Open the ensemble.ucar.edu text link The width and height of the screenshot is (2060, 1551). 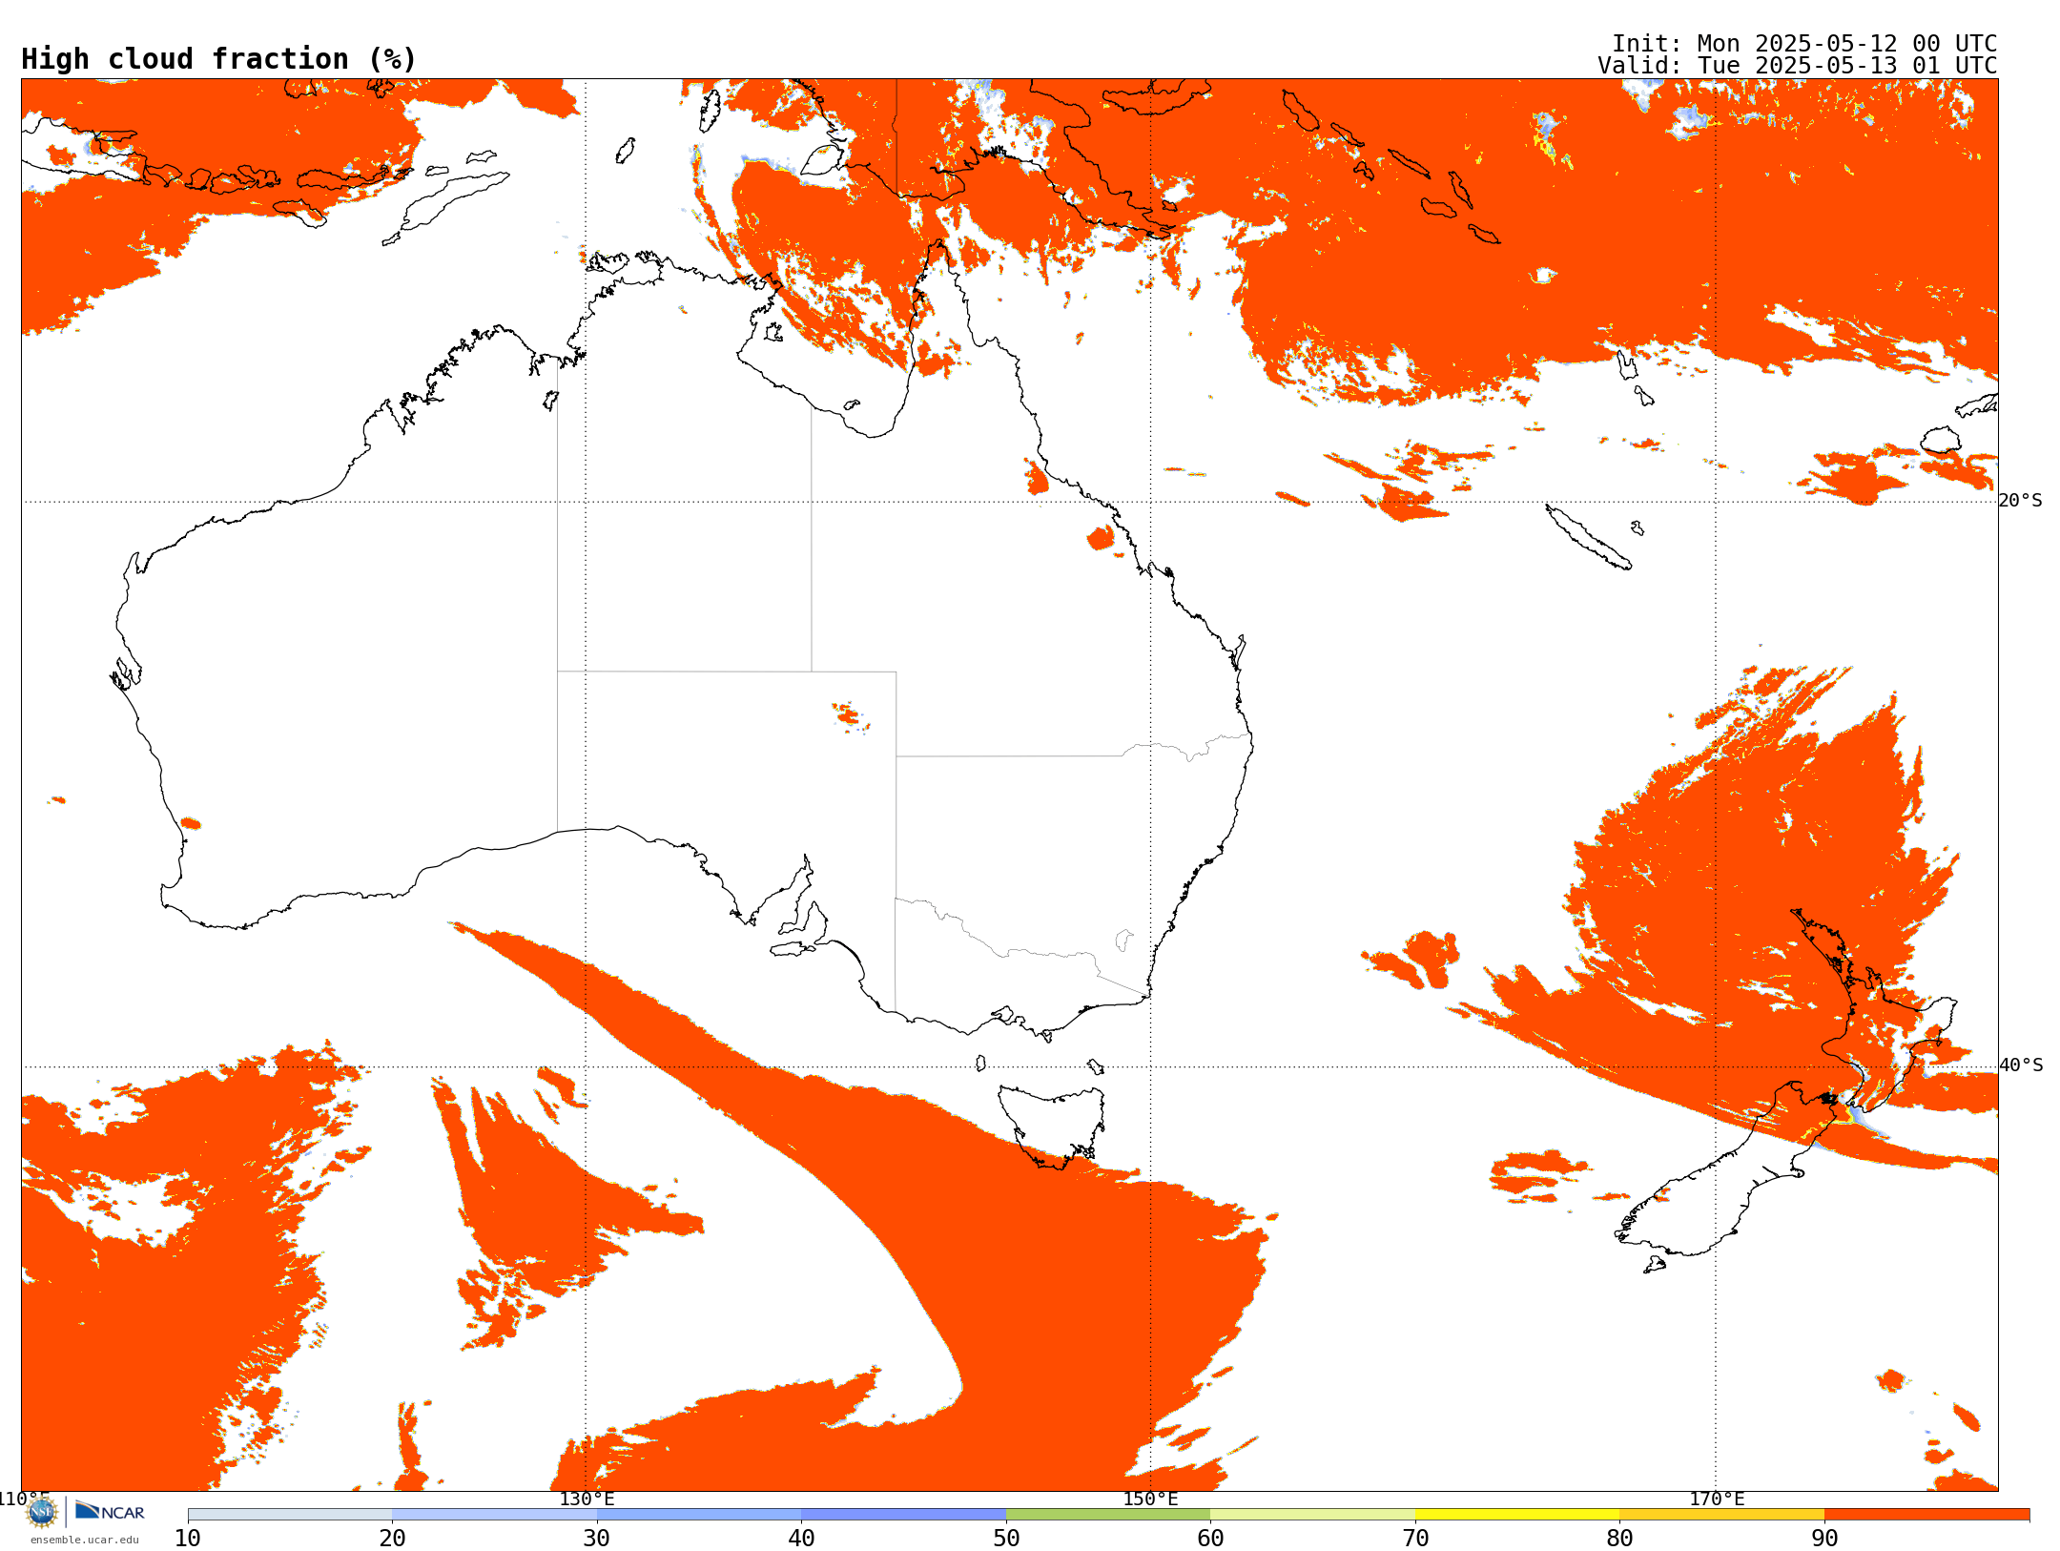pos(85,1540)
